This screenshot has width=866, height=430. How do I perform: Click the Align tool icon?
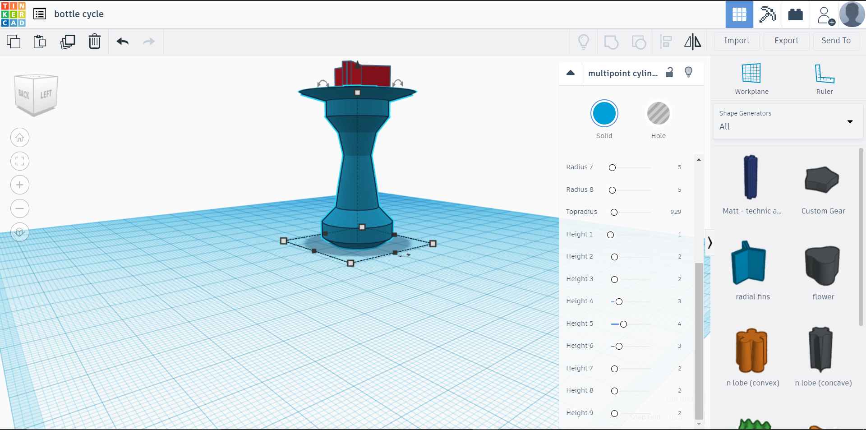(666, 42)
